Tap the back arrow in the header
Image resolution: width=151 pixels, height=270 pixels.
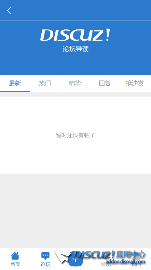(9, 10)
